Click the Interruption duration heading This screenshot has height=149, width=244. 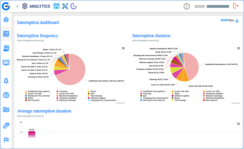[151, 36]
